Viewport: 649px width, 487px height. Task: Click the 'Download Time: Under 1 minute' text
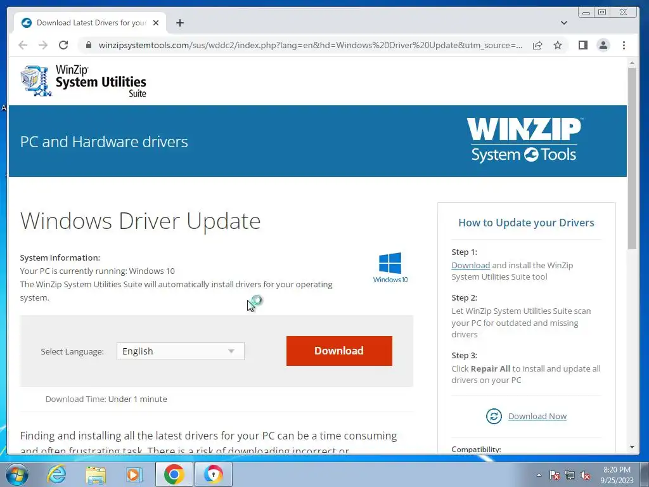tap(106, 399)
